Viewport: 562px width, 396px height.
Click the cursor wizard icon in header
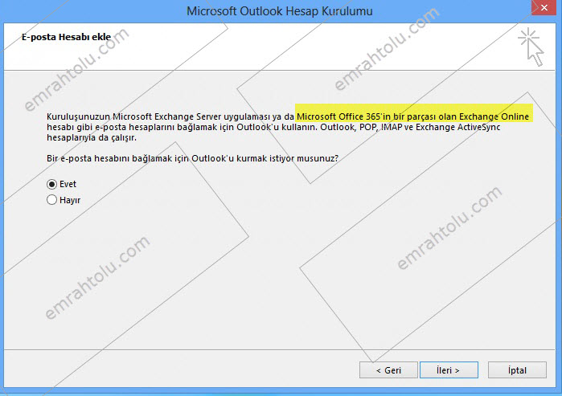(531, 47)
